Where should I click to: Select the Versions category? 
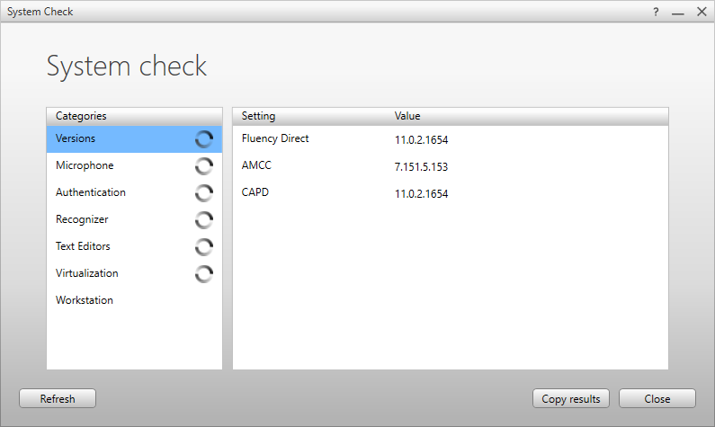point(76,139)
